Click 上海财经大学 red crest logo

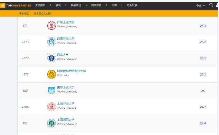(x=51, y=107)
